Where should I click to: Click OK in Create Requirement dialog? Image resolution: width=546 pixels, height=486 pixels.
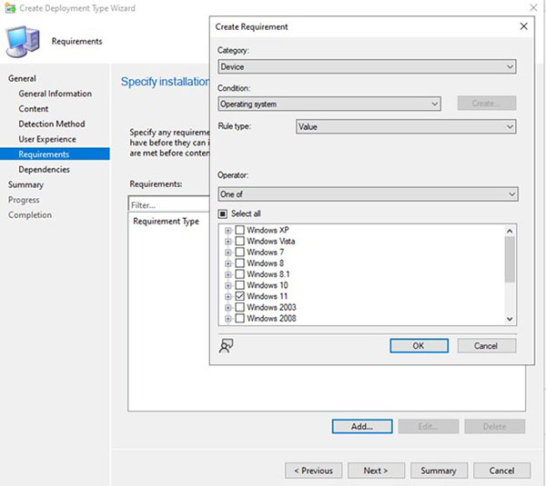[x=419, y=345]
